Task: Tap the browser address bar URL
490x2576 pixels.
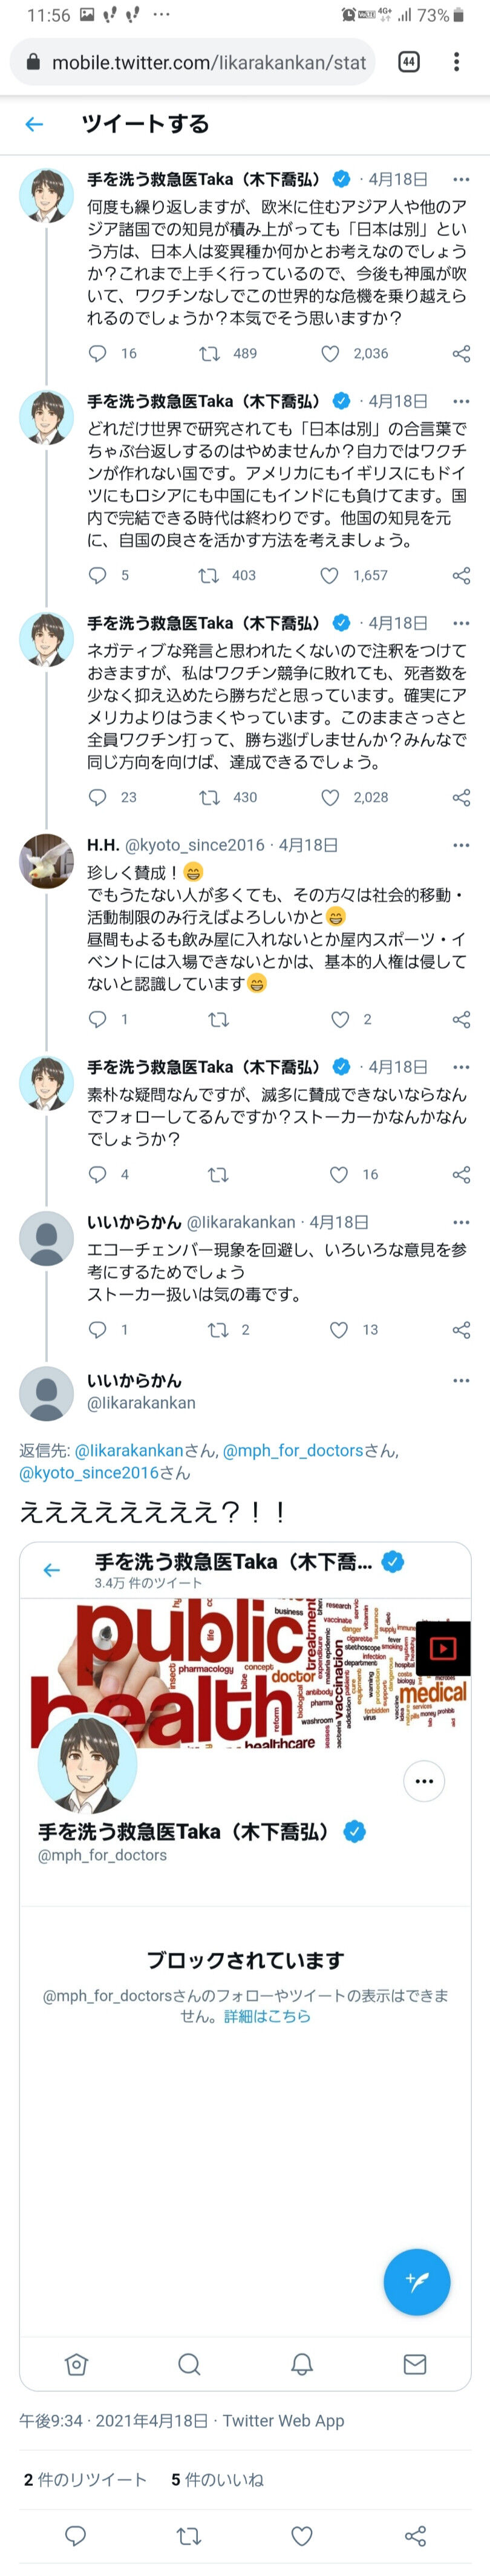Action: 208,62
